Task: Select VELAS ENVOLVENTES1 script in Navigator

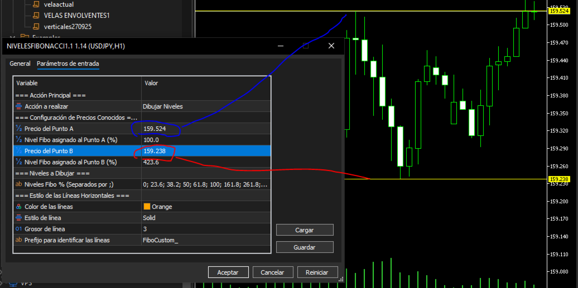Action: [x=76, y=16]
